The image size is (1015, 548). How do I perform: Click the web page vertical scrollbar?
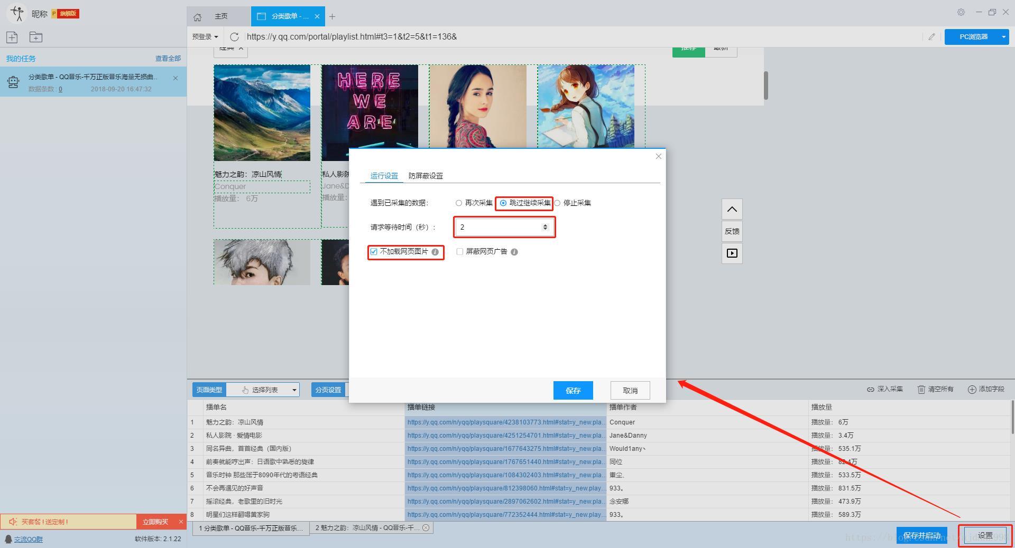click(x=765, y=84)
